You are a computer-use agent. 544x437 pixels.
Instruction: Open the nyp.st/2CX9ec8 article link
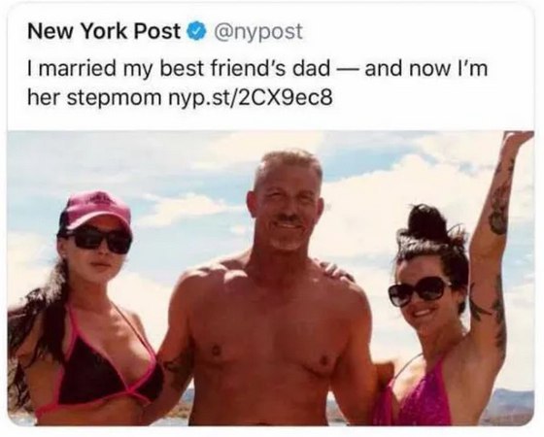click(x=251, y=98)
